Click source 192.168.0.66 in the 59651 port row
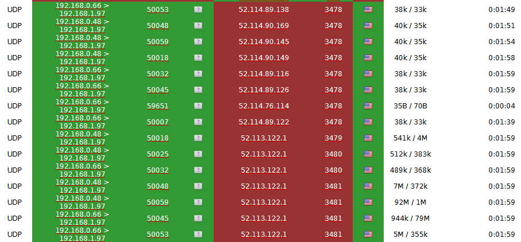The image size is (521, 242). pyautogui.click(x=79, y=102)
